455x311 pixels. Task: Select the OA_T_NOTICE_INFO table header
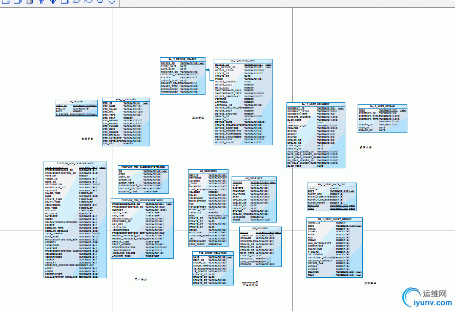243,61
